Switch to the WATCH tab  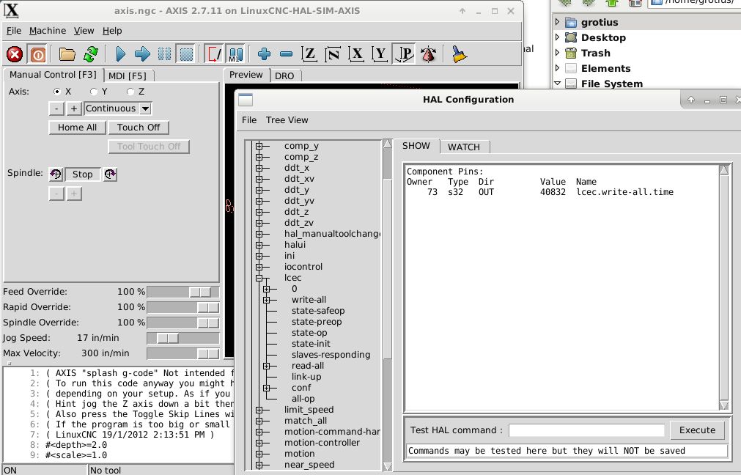click(x=464, y=147)
